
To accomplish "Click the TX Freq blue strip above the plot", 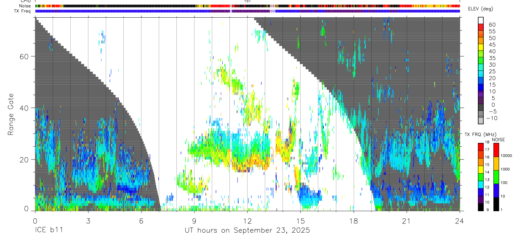I will 248,11.
